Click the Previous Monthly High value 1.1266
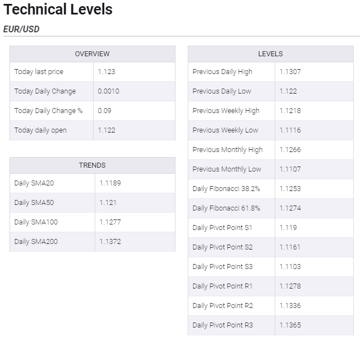The image size is (361, 342). 290,150
